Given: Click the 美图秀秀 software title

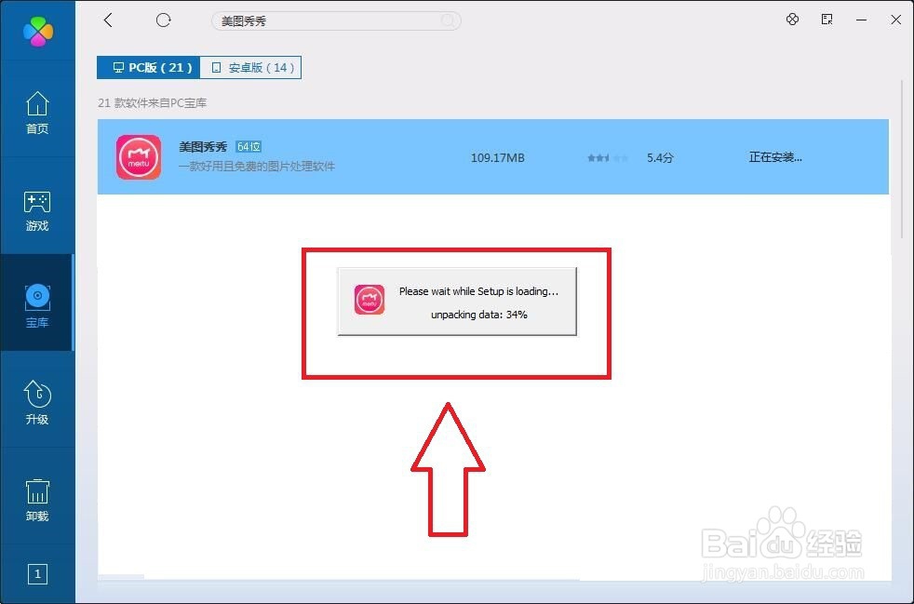Looking at the screenshot, I should click(203, 147).
